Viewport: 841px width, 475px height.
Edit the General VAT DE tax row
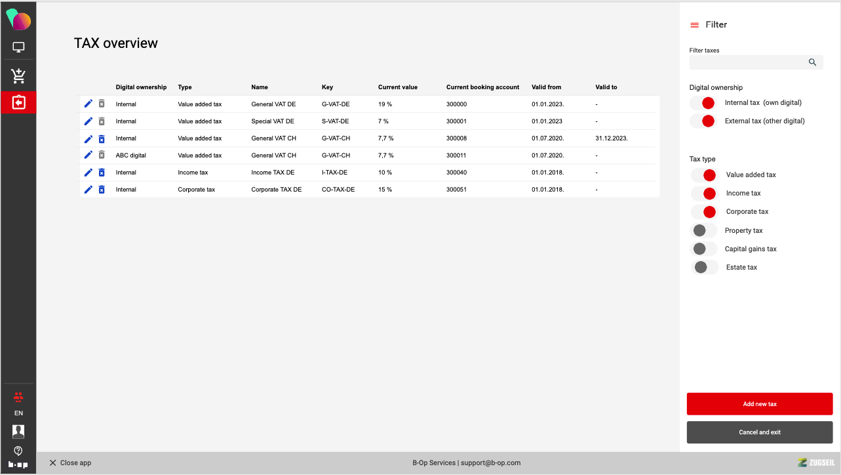click(88, 104)
